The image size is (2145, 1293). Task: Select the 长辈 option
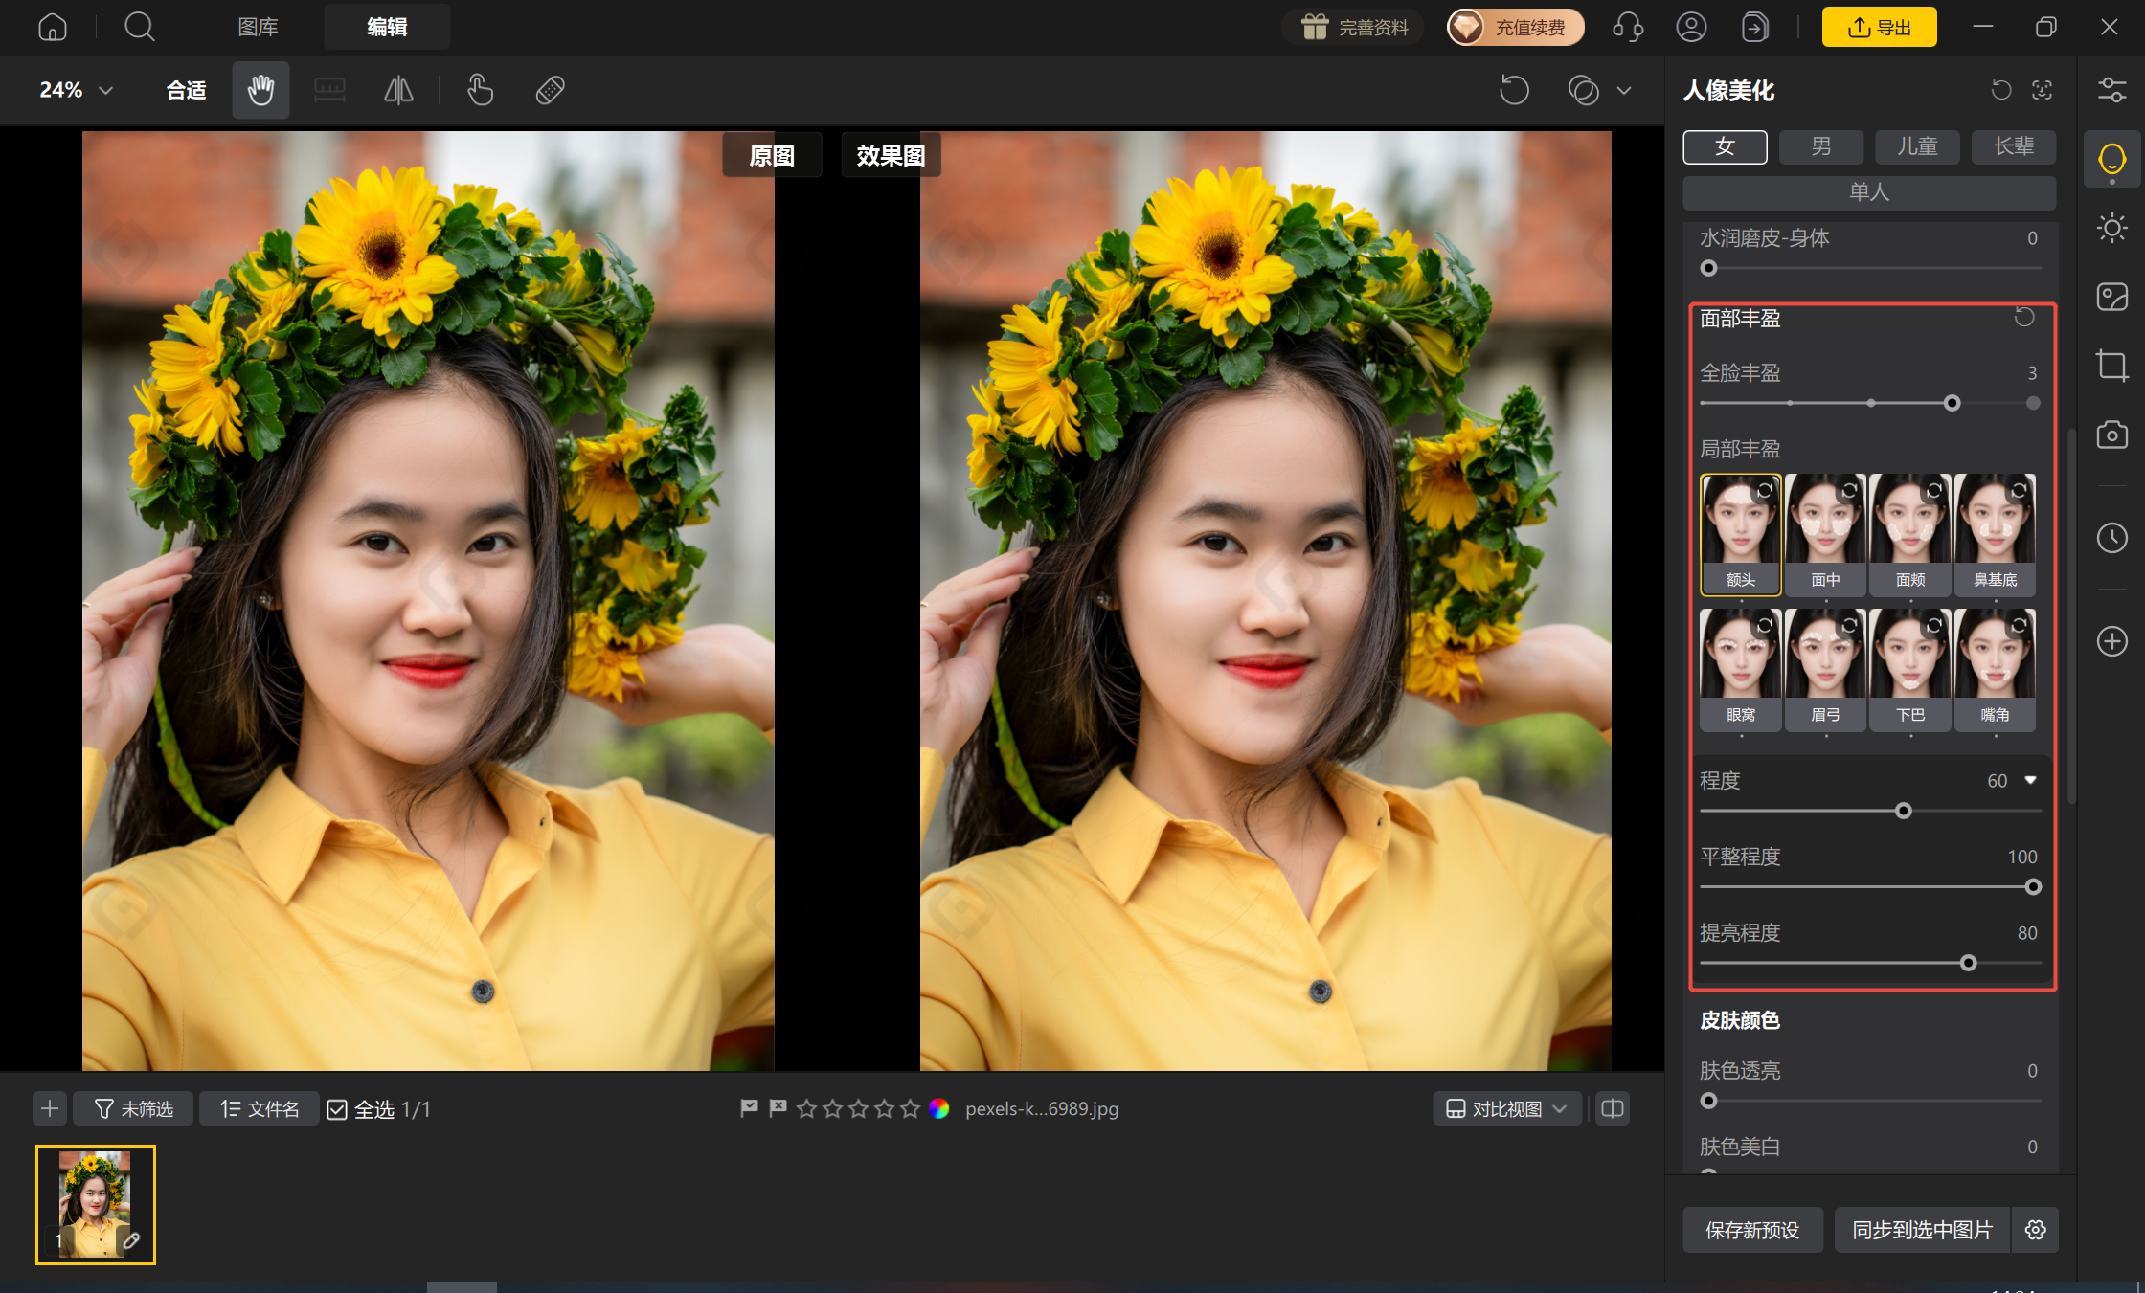click(x=2014, y=146)
